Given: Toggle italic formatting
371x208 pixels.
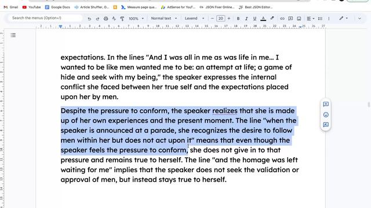Looking at the screenshot, I should click(246, 18).
